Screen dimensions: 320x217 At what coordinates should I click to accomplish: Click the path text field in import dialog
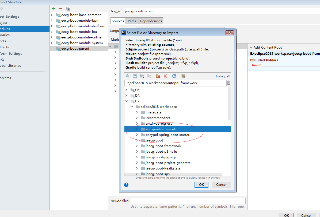[175, 83]
